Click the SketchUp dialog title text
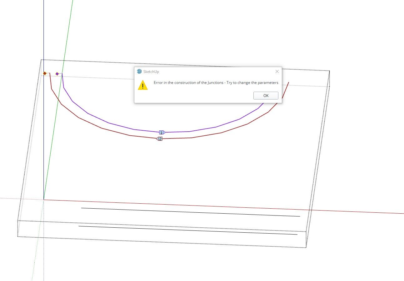This screenshot has width=404, height=281. point(151,72)
